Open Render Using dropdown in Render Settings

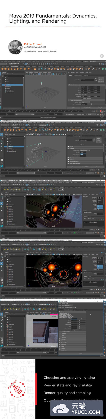click(x=70, y=308)
